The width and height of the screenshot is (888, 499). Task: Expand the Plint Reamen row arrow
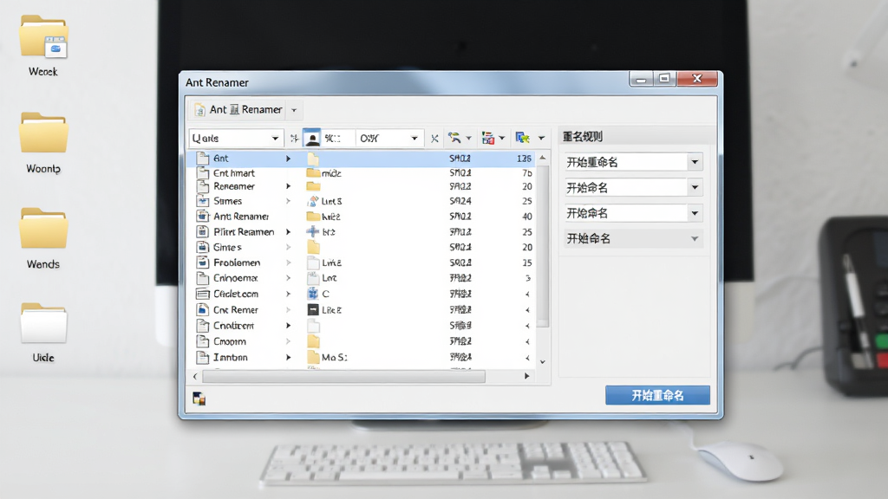(x=288, y=232)
